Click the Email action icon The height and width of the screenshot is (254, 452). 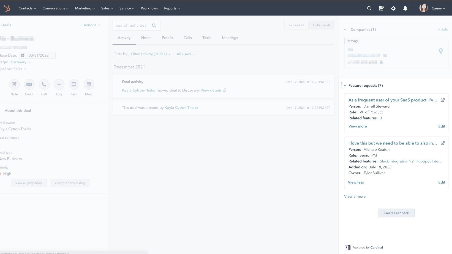tap(29, 84)
